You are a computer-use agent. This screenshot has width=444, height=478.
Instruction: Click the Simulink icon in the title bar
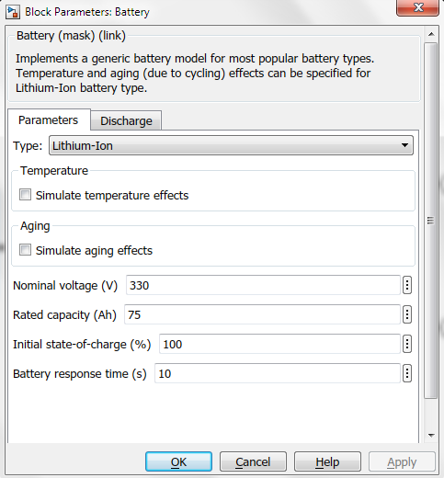coord(12,12)
